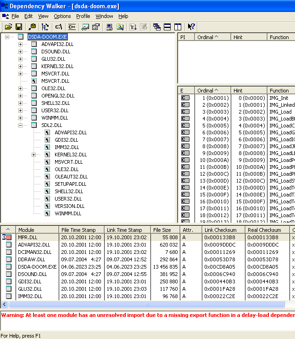Select DDRAW.DLL row in module list
295x339 pixels.
pos(32,259)
